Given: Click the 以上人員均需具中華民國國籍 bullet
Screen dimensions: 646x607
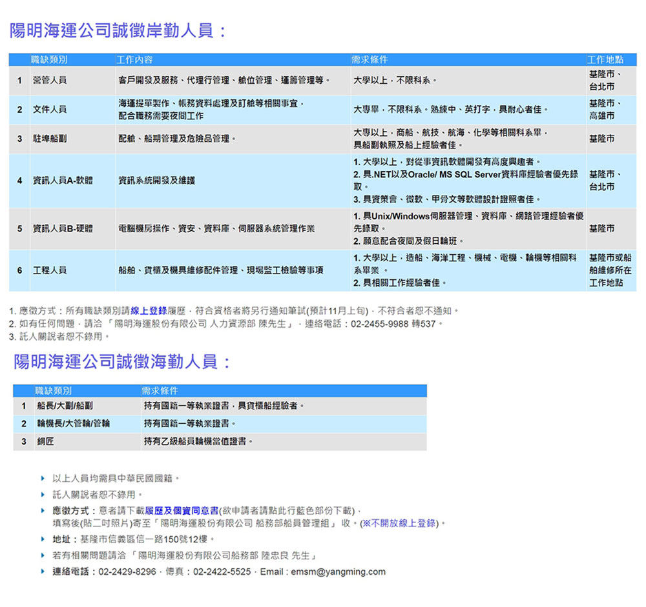Looking at the screenshot, I should coord(116,478).
